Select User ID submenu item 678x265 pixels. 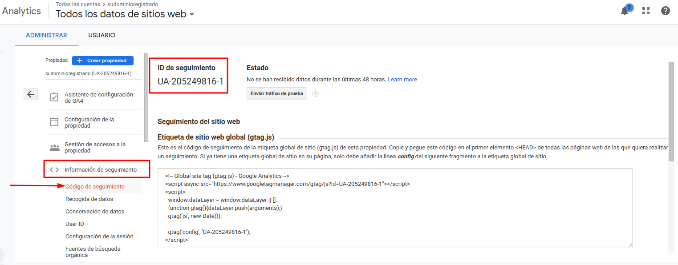point(75,224)
